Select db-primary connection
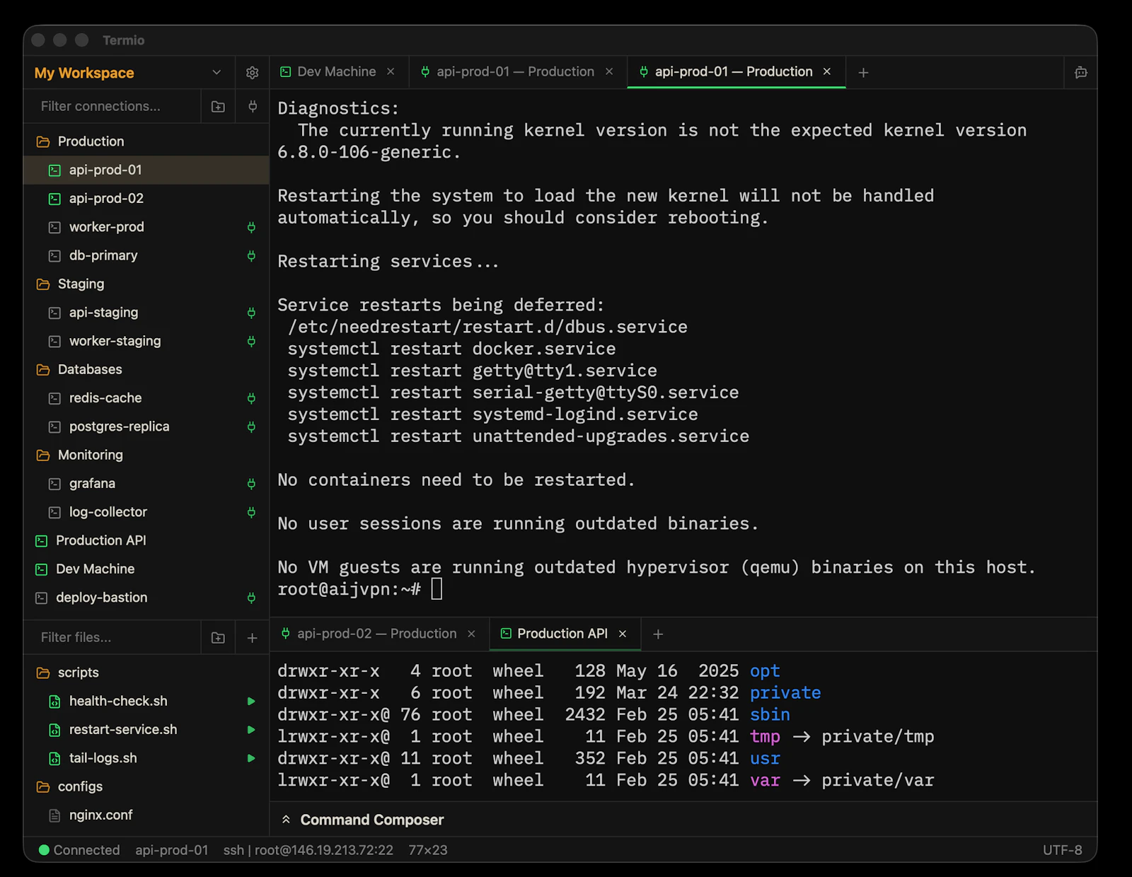The height and width of the screenshot is (877, 1132). click(146, 256)
